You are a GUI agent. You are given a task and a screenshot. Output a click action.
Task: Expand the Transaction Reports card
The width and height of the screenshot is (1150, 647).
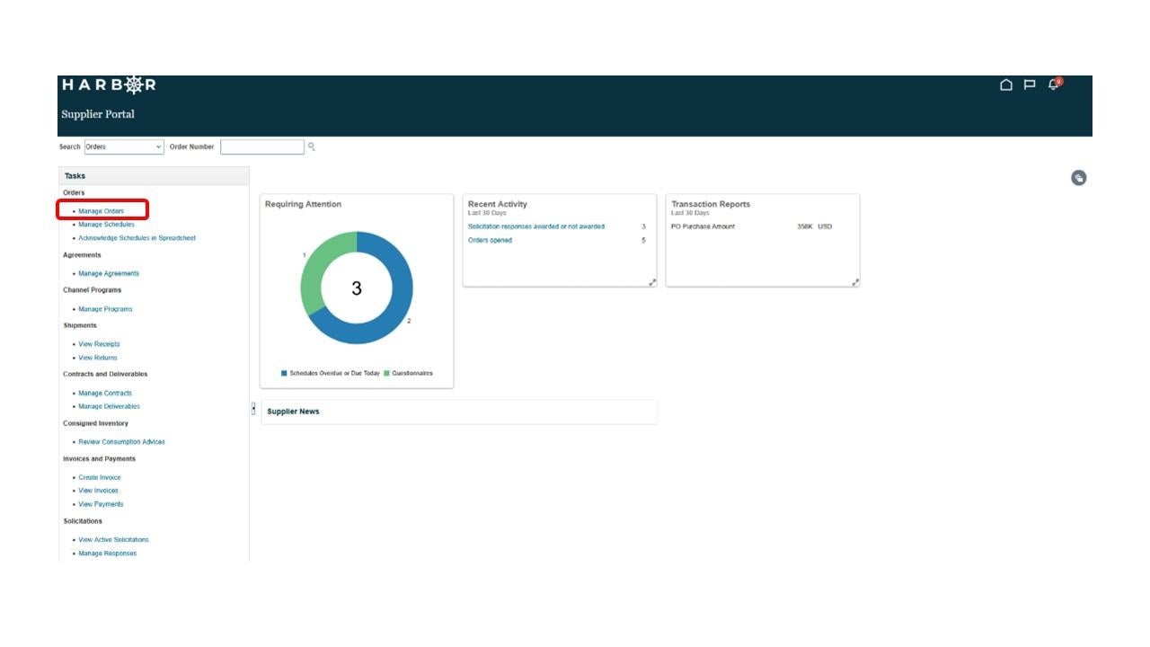point(855,282)
